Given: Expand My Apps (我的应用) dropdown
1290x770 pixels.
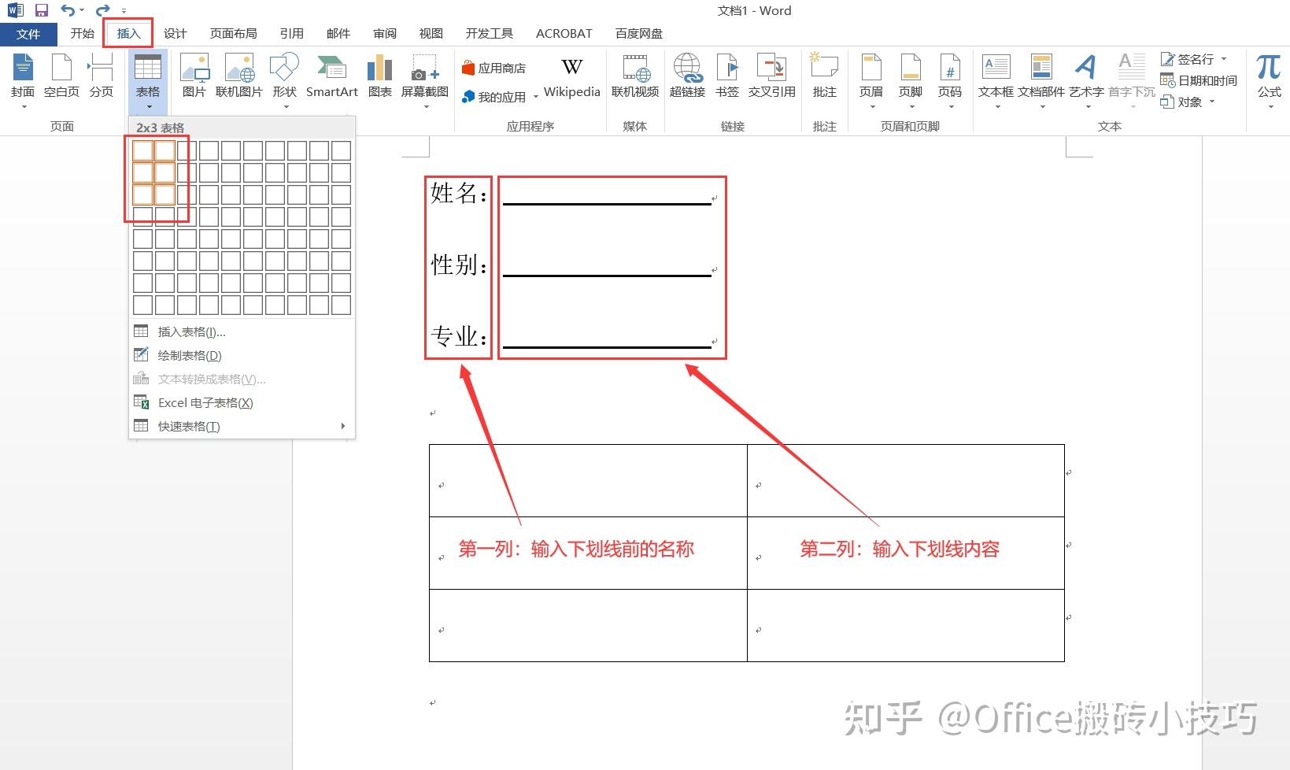Looking at the screenshot, I should click(536, 97).
